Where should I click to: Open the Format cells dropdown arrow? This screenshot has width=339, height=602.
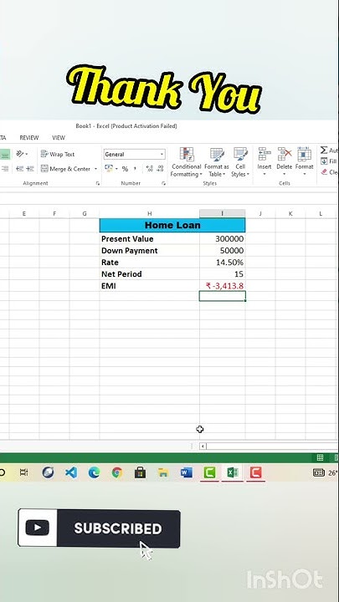pos(305,174)
